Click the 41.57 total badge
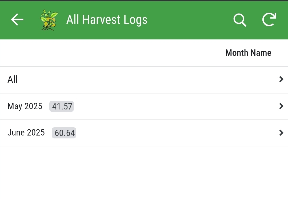 pyautogui.click(x=62, y=107)
